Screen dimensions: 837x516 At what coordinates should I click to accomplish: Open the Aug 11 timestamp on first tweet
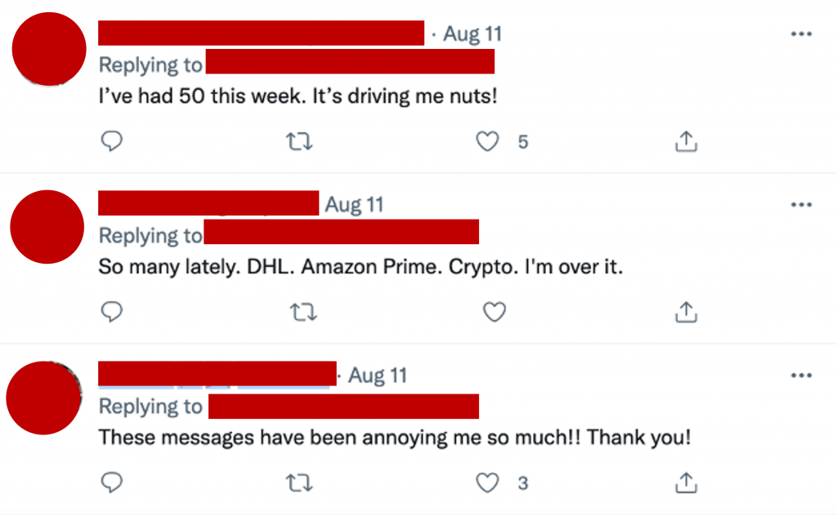point(472,34)
